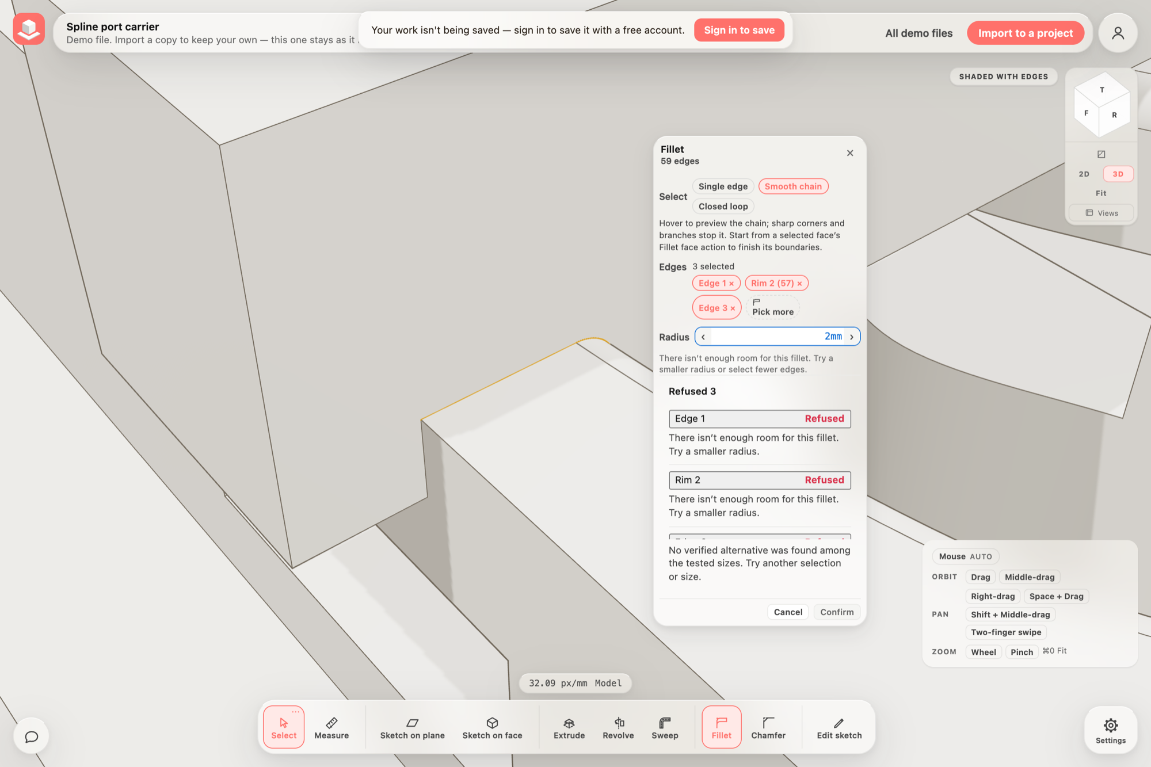Screen dimensions: 1151x767
Task: Select Smooth chain mode
Action: pos(793,186)
